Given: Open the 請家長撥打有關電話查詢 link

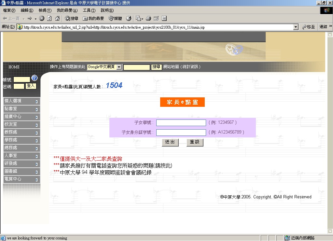Looking at the screenshot, I should click(x=116, y=165).
